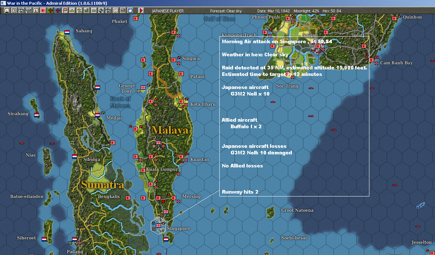Open the globe icon in the toolbar
The width and height of the screenshot is (435, 255).
coord(100,11)
